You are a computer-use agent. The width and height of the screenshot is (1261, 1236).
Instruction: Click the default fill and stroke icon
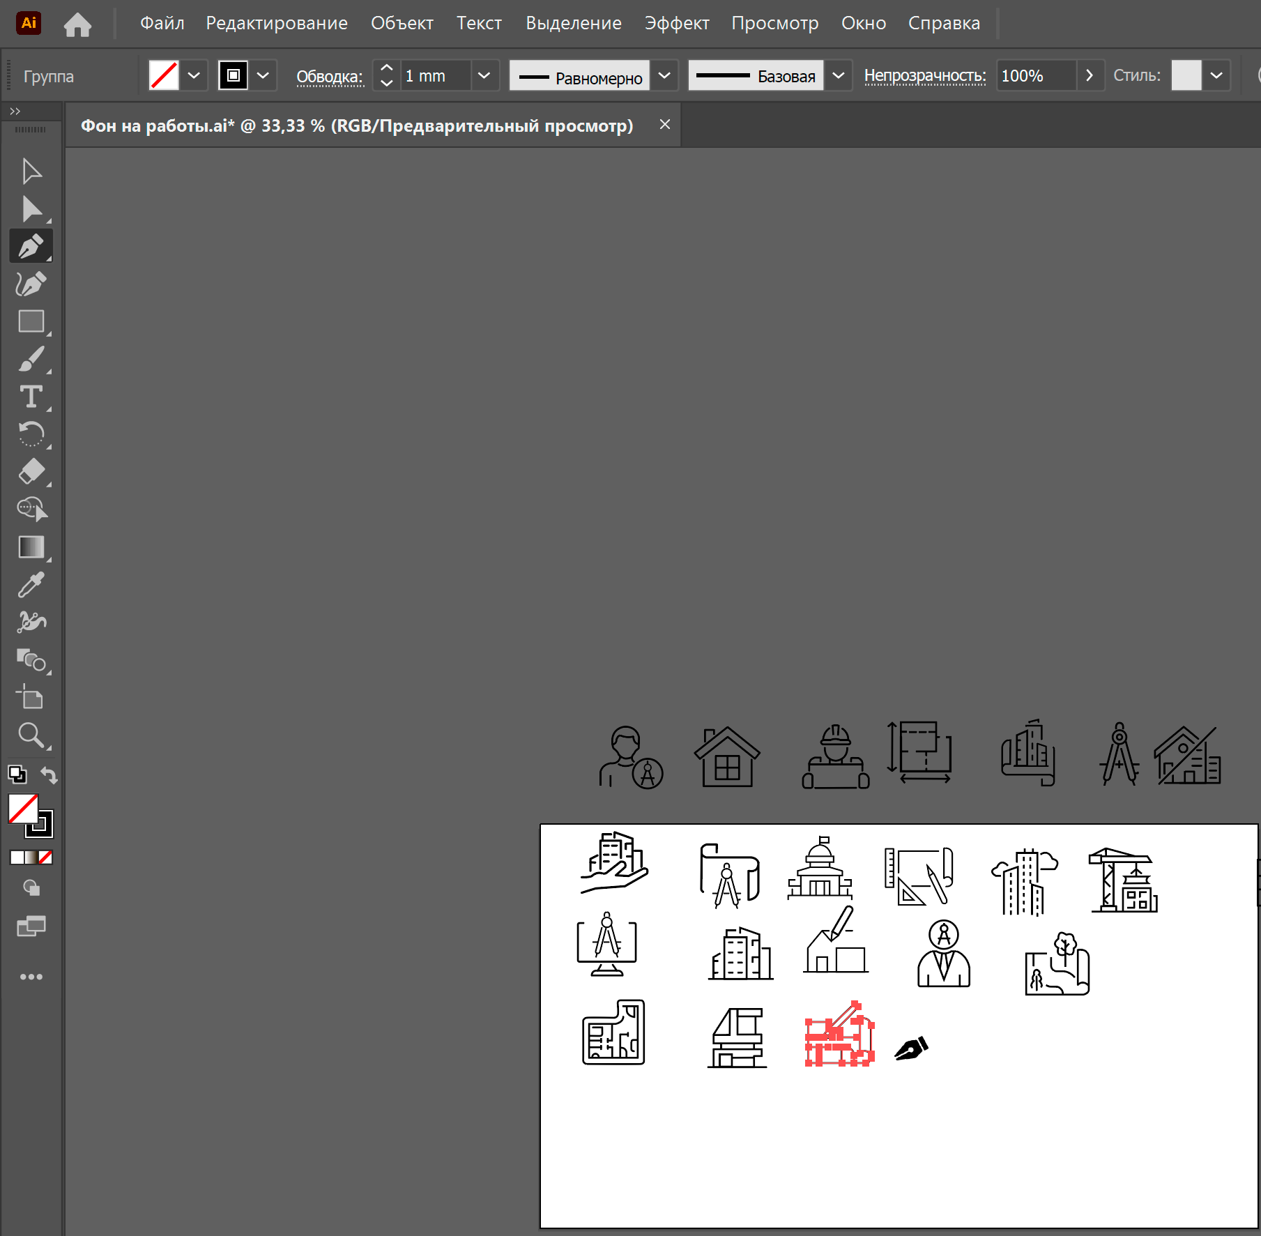17,774
